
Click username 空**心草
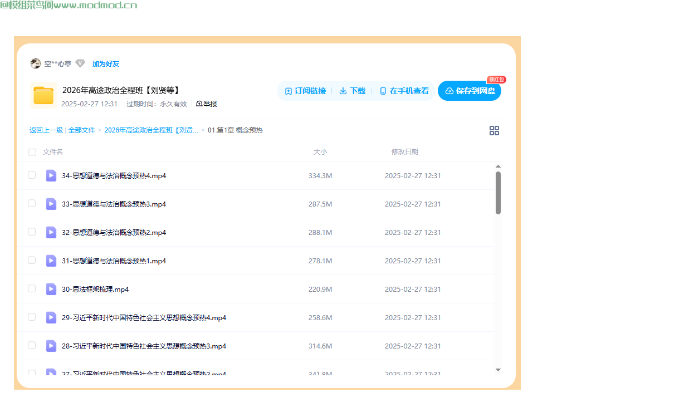click(58, 64)
